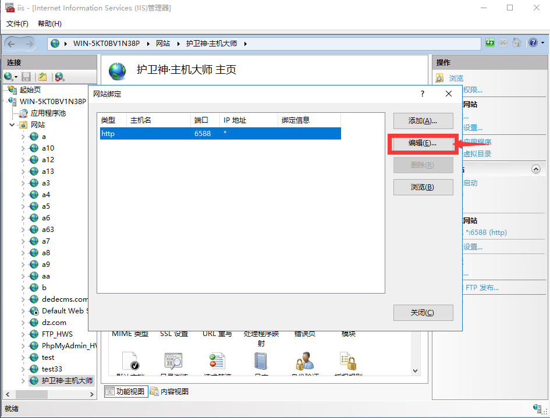Expand the a10 site node
The height and width of the screenshot is (418, 550).
[x=23, y=148]
